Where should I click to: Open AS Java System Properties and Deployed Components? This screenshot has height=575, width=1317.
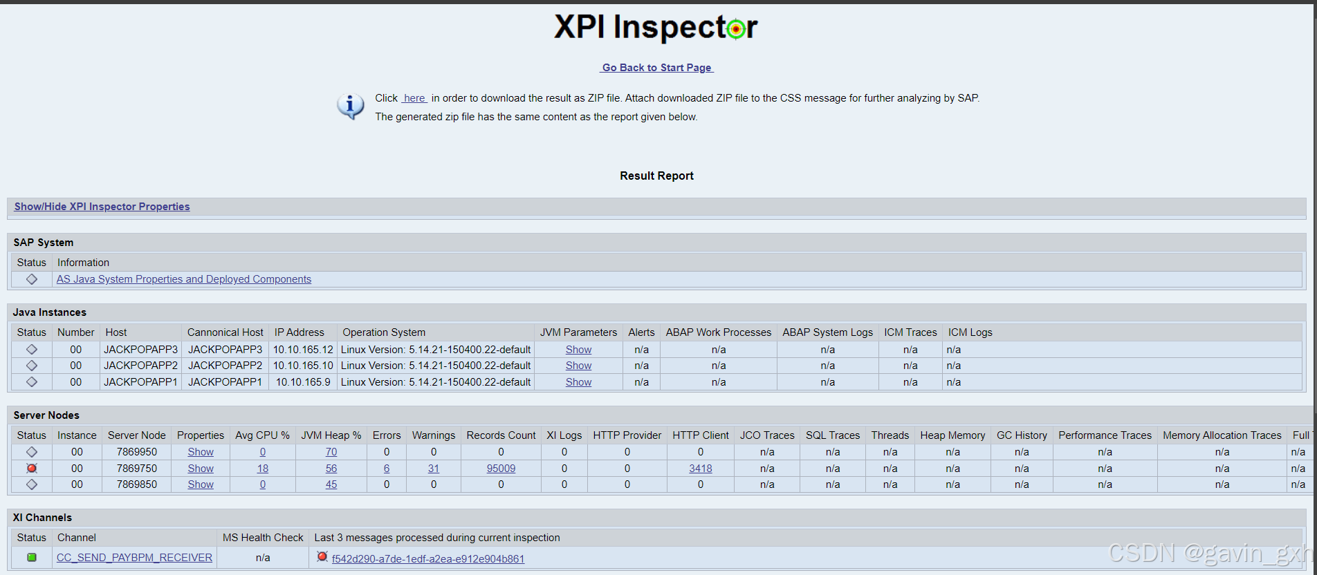point(184,279)
